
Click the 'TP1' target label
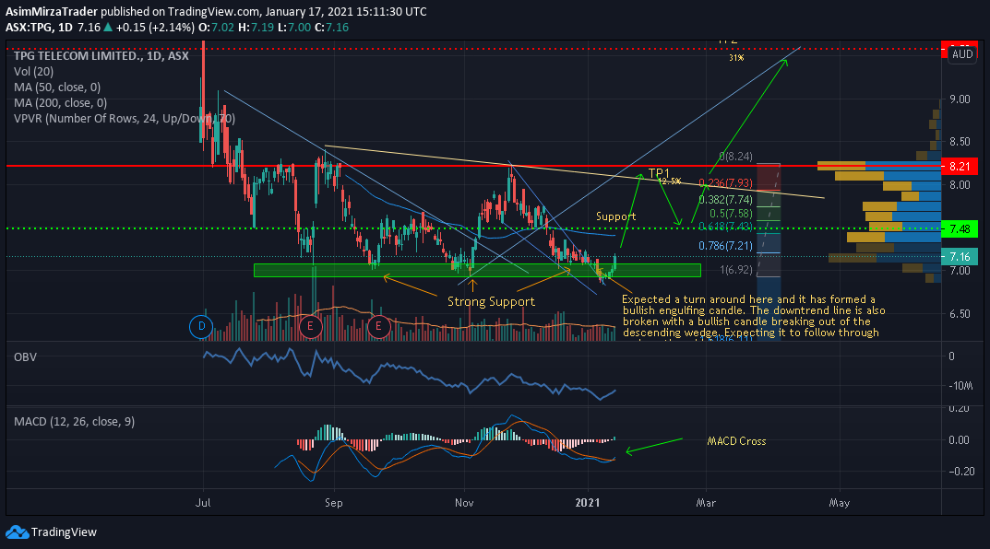[x=659, y=172]
